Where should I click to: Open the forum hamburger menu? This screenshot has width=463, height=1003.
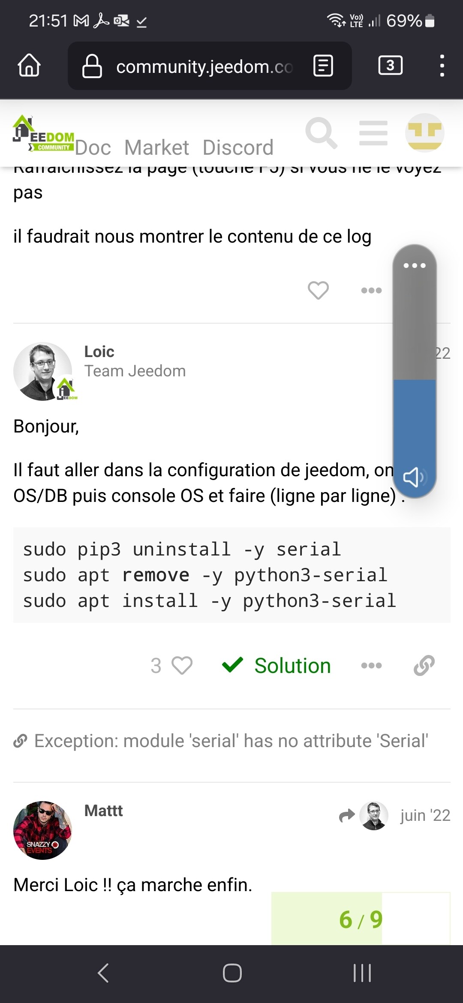(x=373, y=133)
